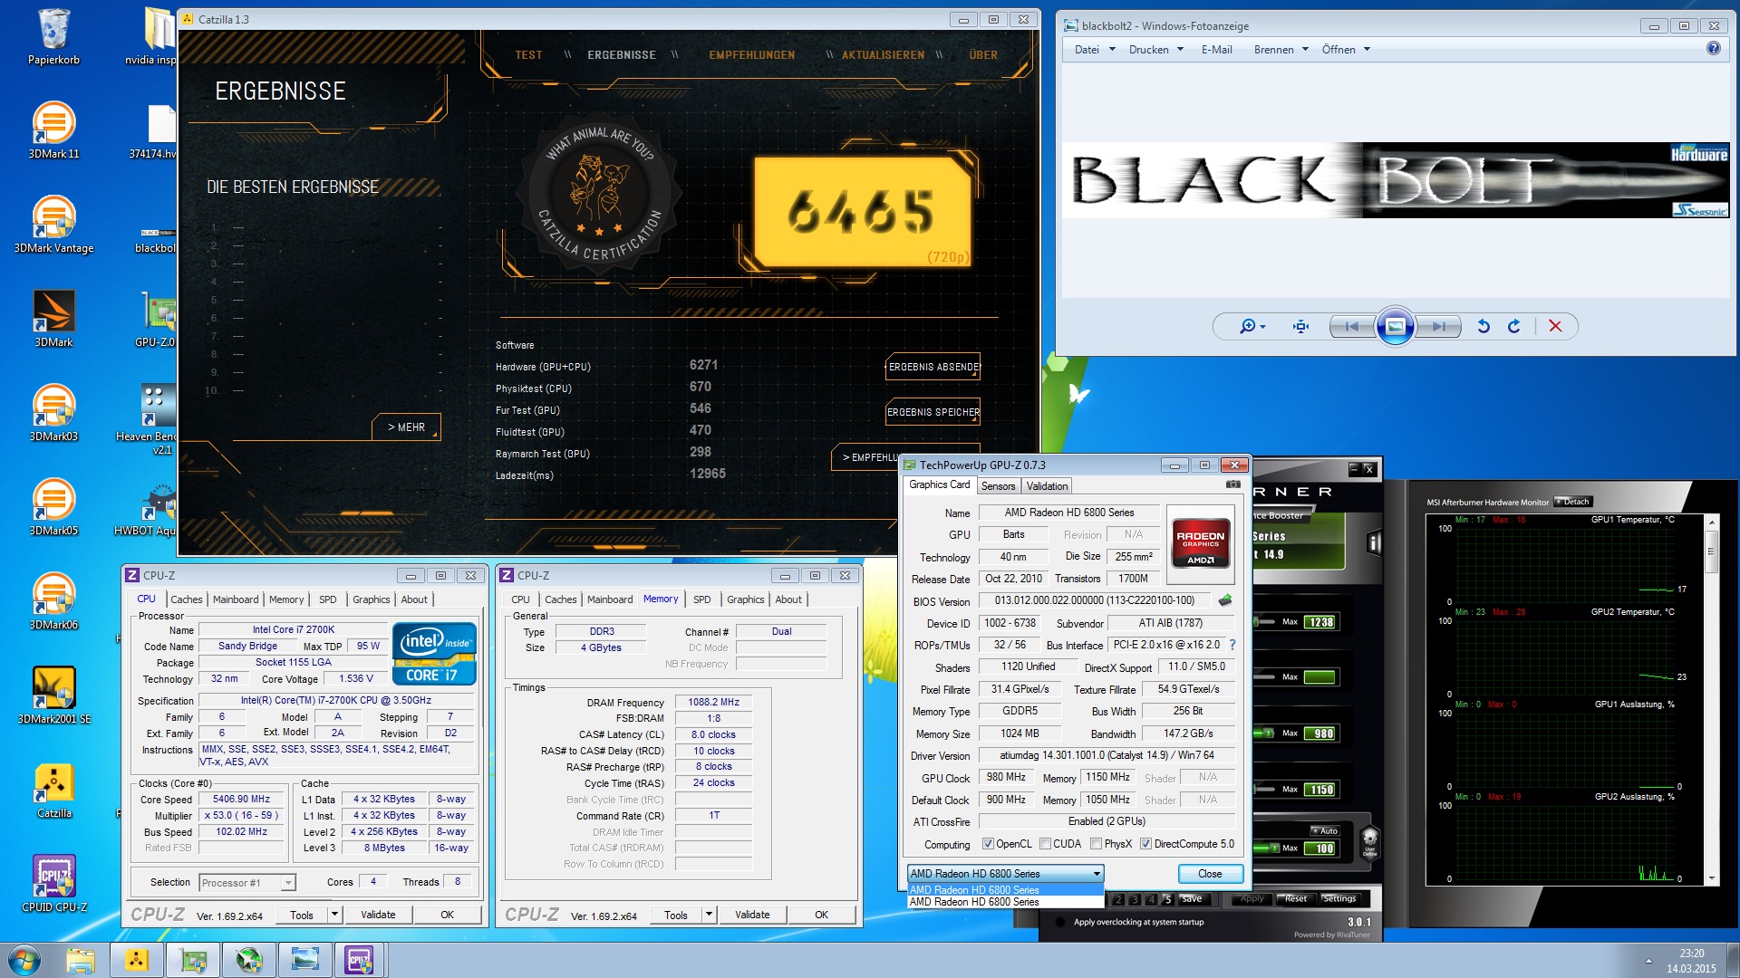Open CPUID CPU-Z desktop shortcut
1740x978 pixels.
tap(53, 885)
